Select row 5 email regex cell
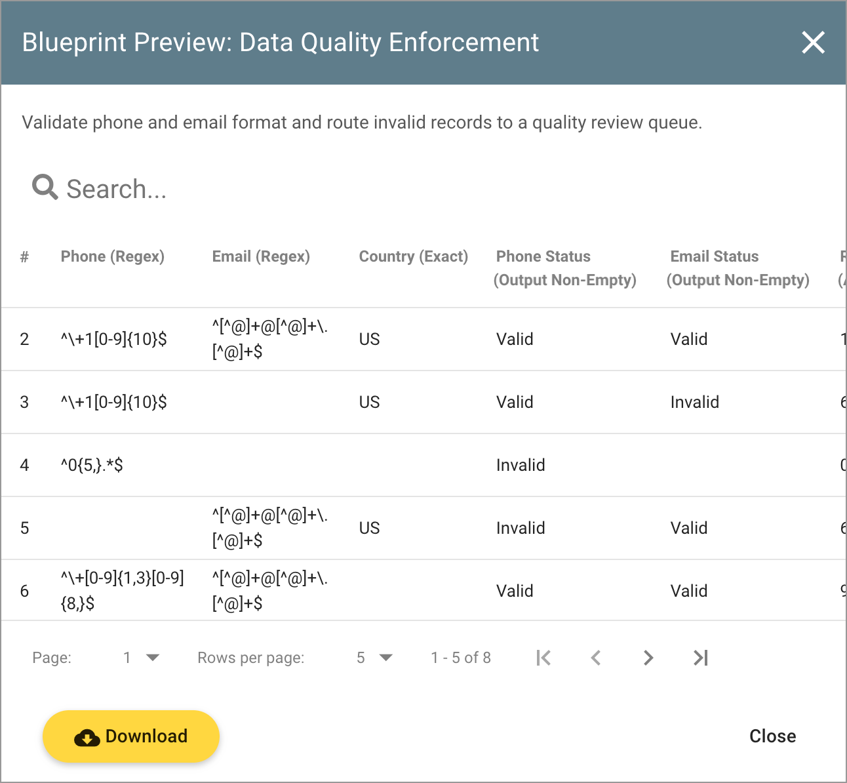Screen dimensions: 847x783 (x=270, y=528)
